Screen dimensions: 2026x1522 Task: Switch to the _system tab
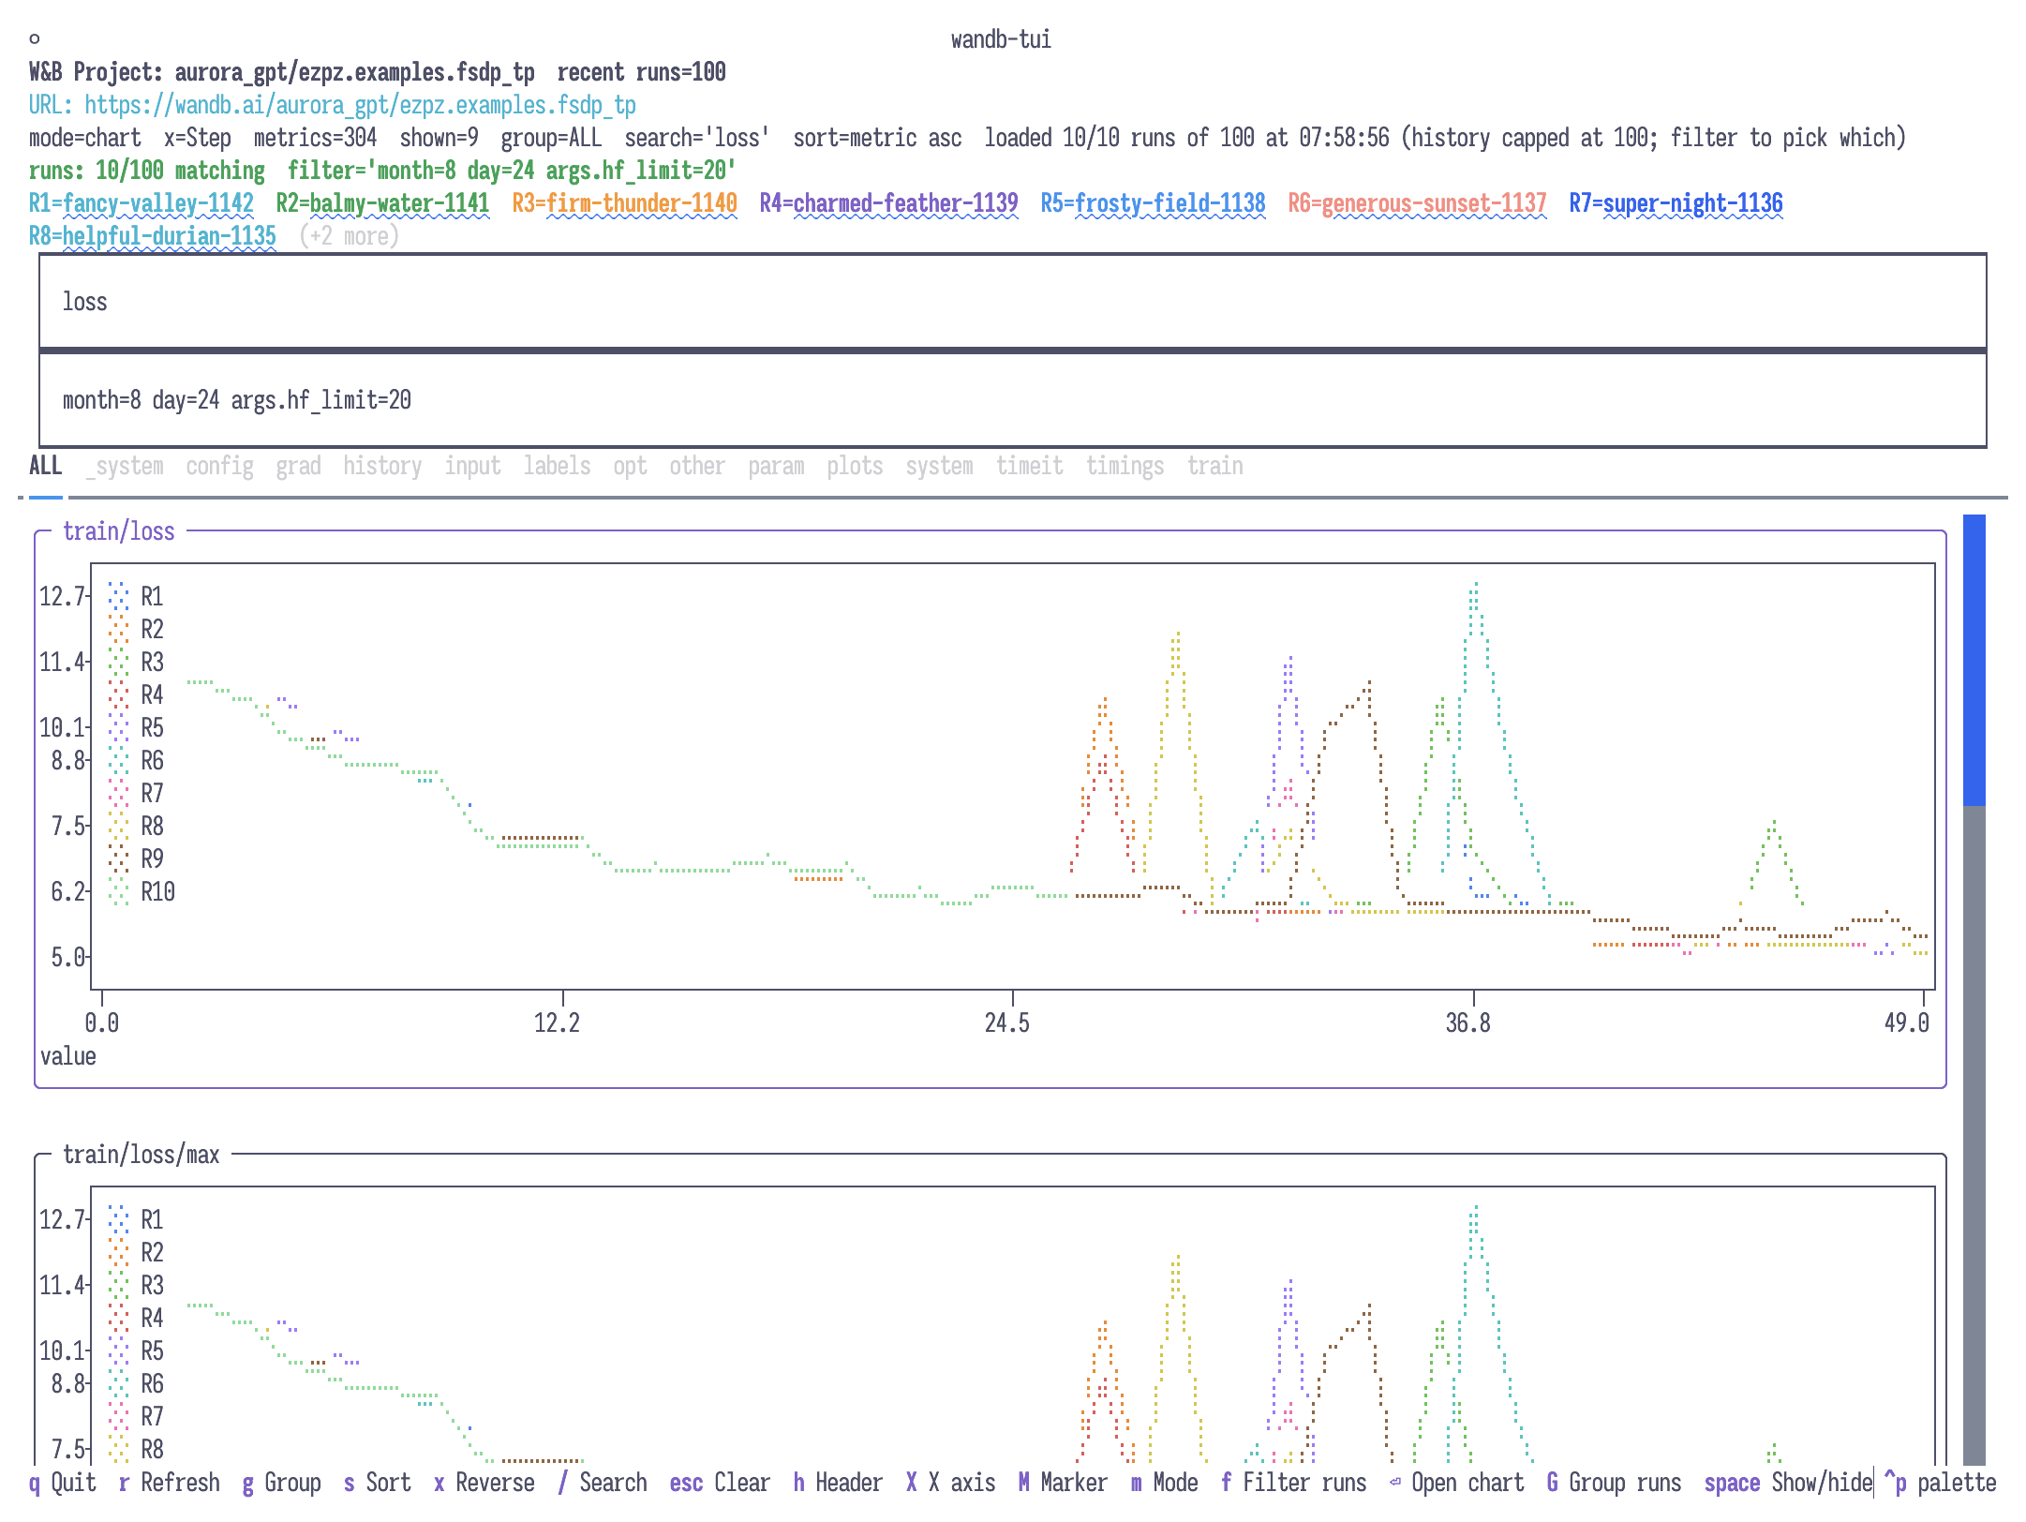(125, 466)
